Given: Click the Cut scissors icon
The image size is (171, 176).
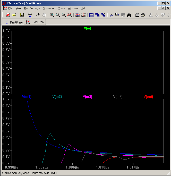Looking at the screenshot, I should click(111, 15).
